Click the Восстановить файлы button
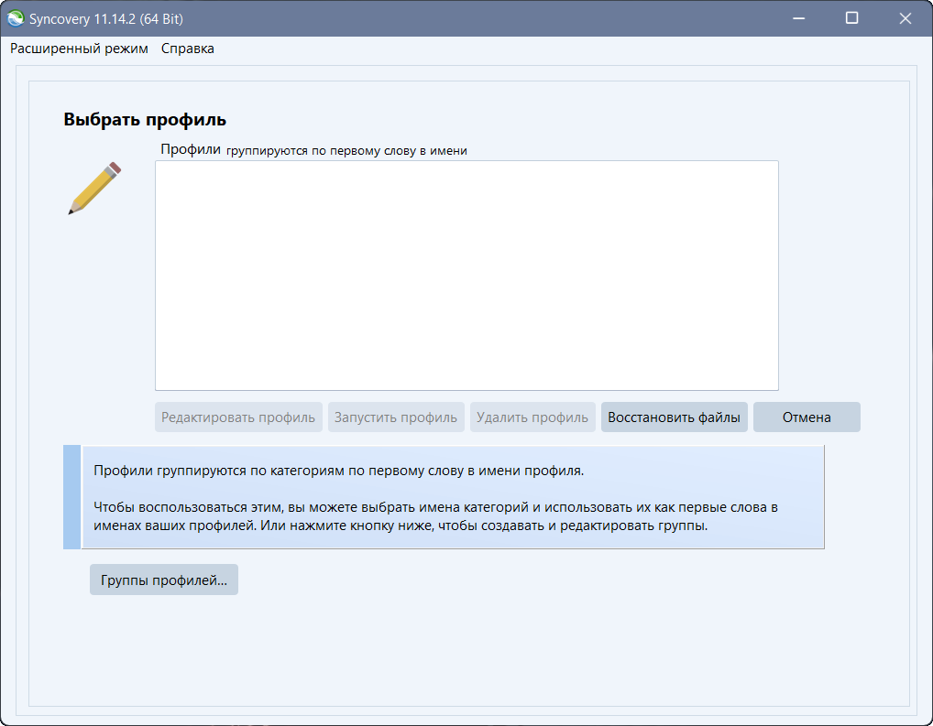 coord(675,417)
